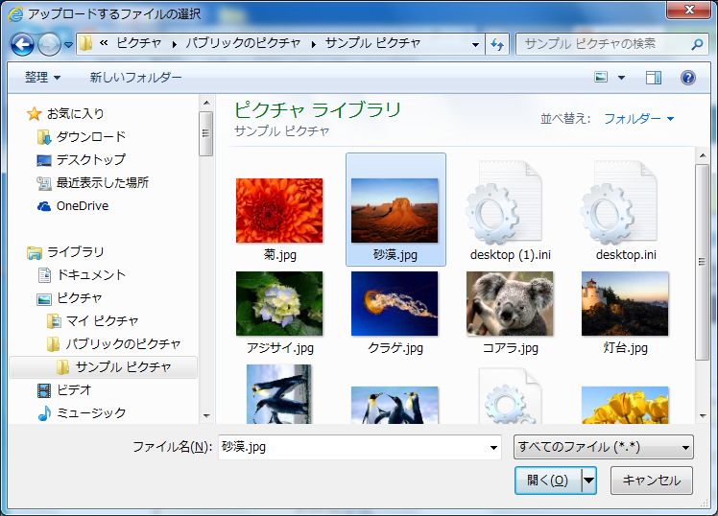Open recent locations arrow beside Forward button
Viewport: 718px width, 516px height.
pos(69,45)
